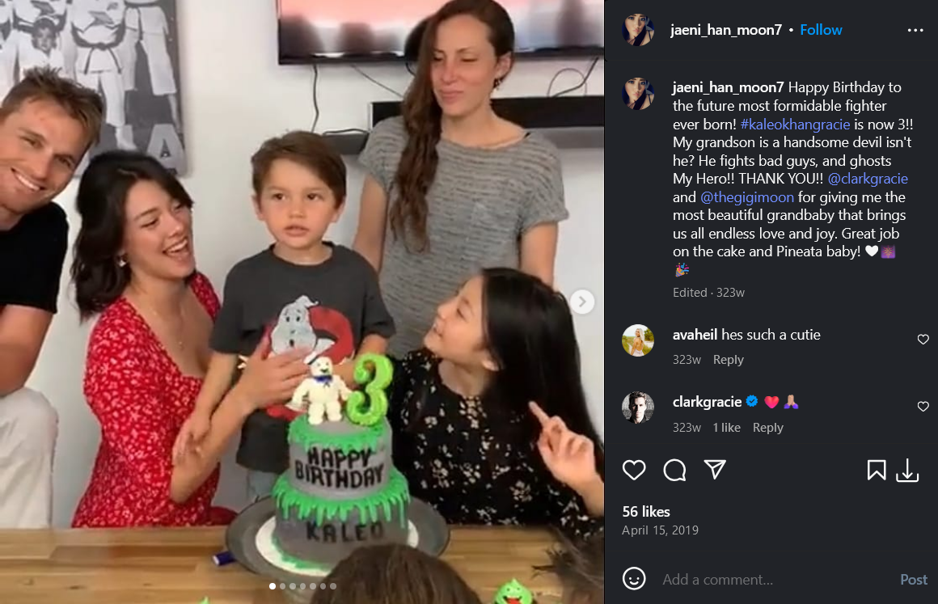The image size is (938, 604).
Task: Open emoji picker smiley icon
Action: click(634, 578)
